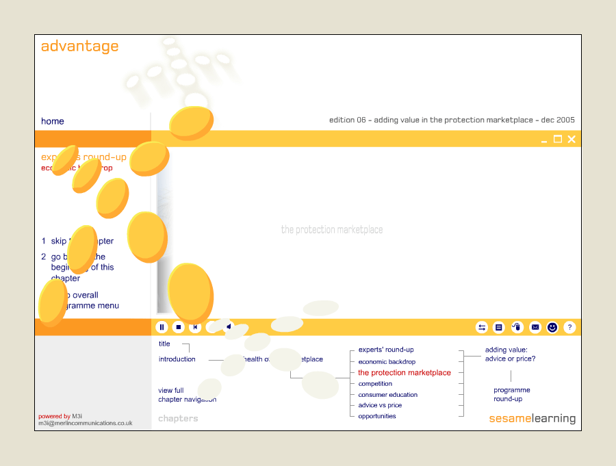Image resolution: width=616 pixels, height=466 pixels.
Task: Open the competition chapter
Action: (375, 383)
